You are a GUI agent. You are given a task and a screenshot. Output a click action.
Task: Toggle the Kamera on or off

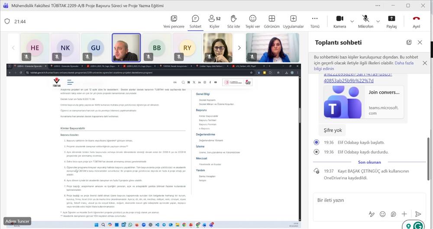tap(339, 19)
